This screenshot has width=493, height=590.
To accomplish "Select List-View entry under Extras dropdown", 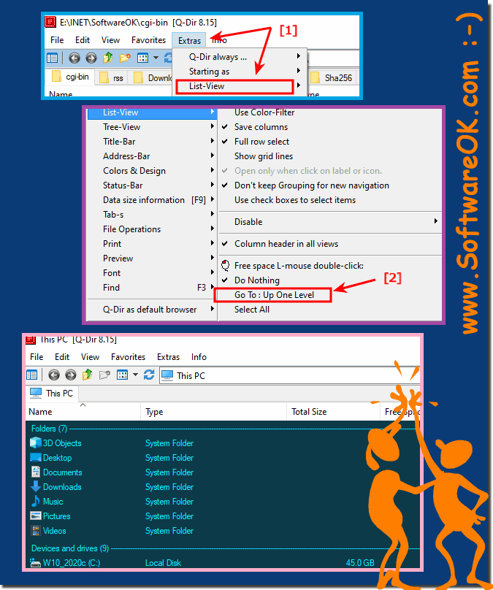I will point(234,86).
